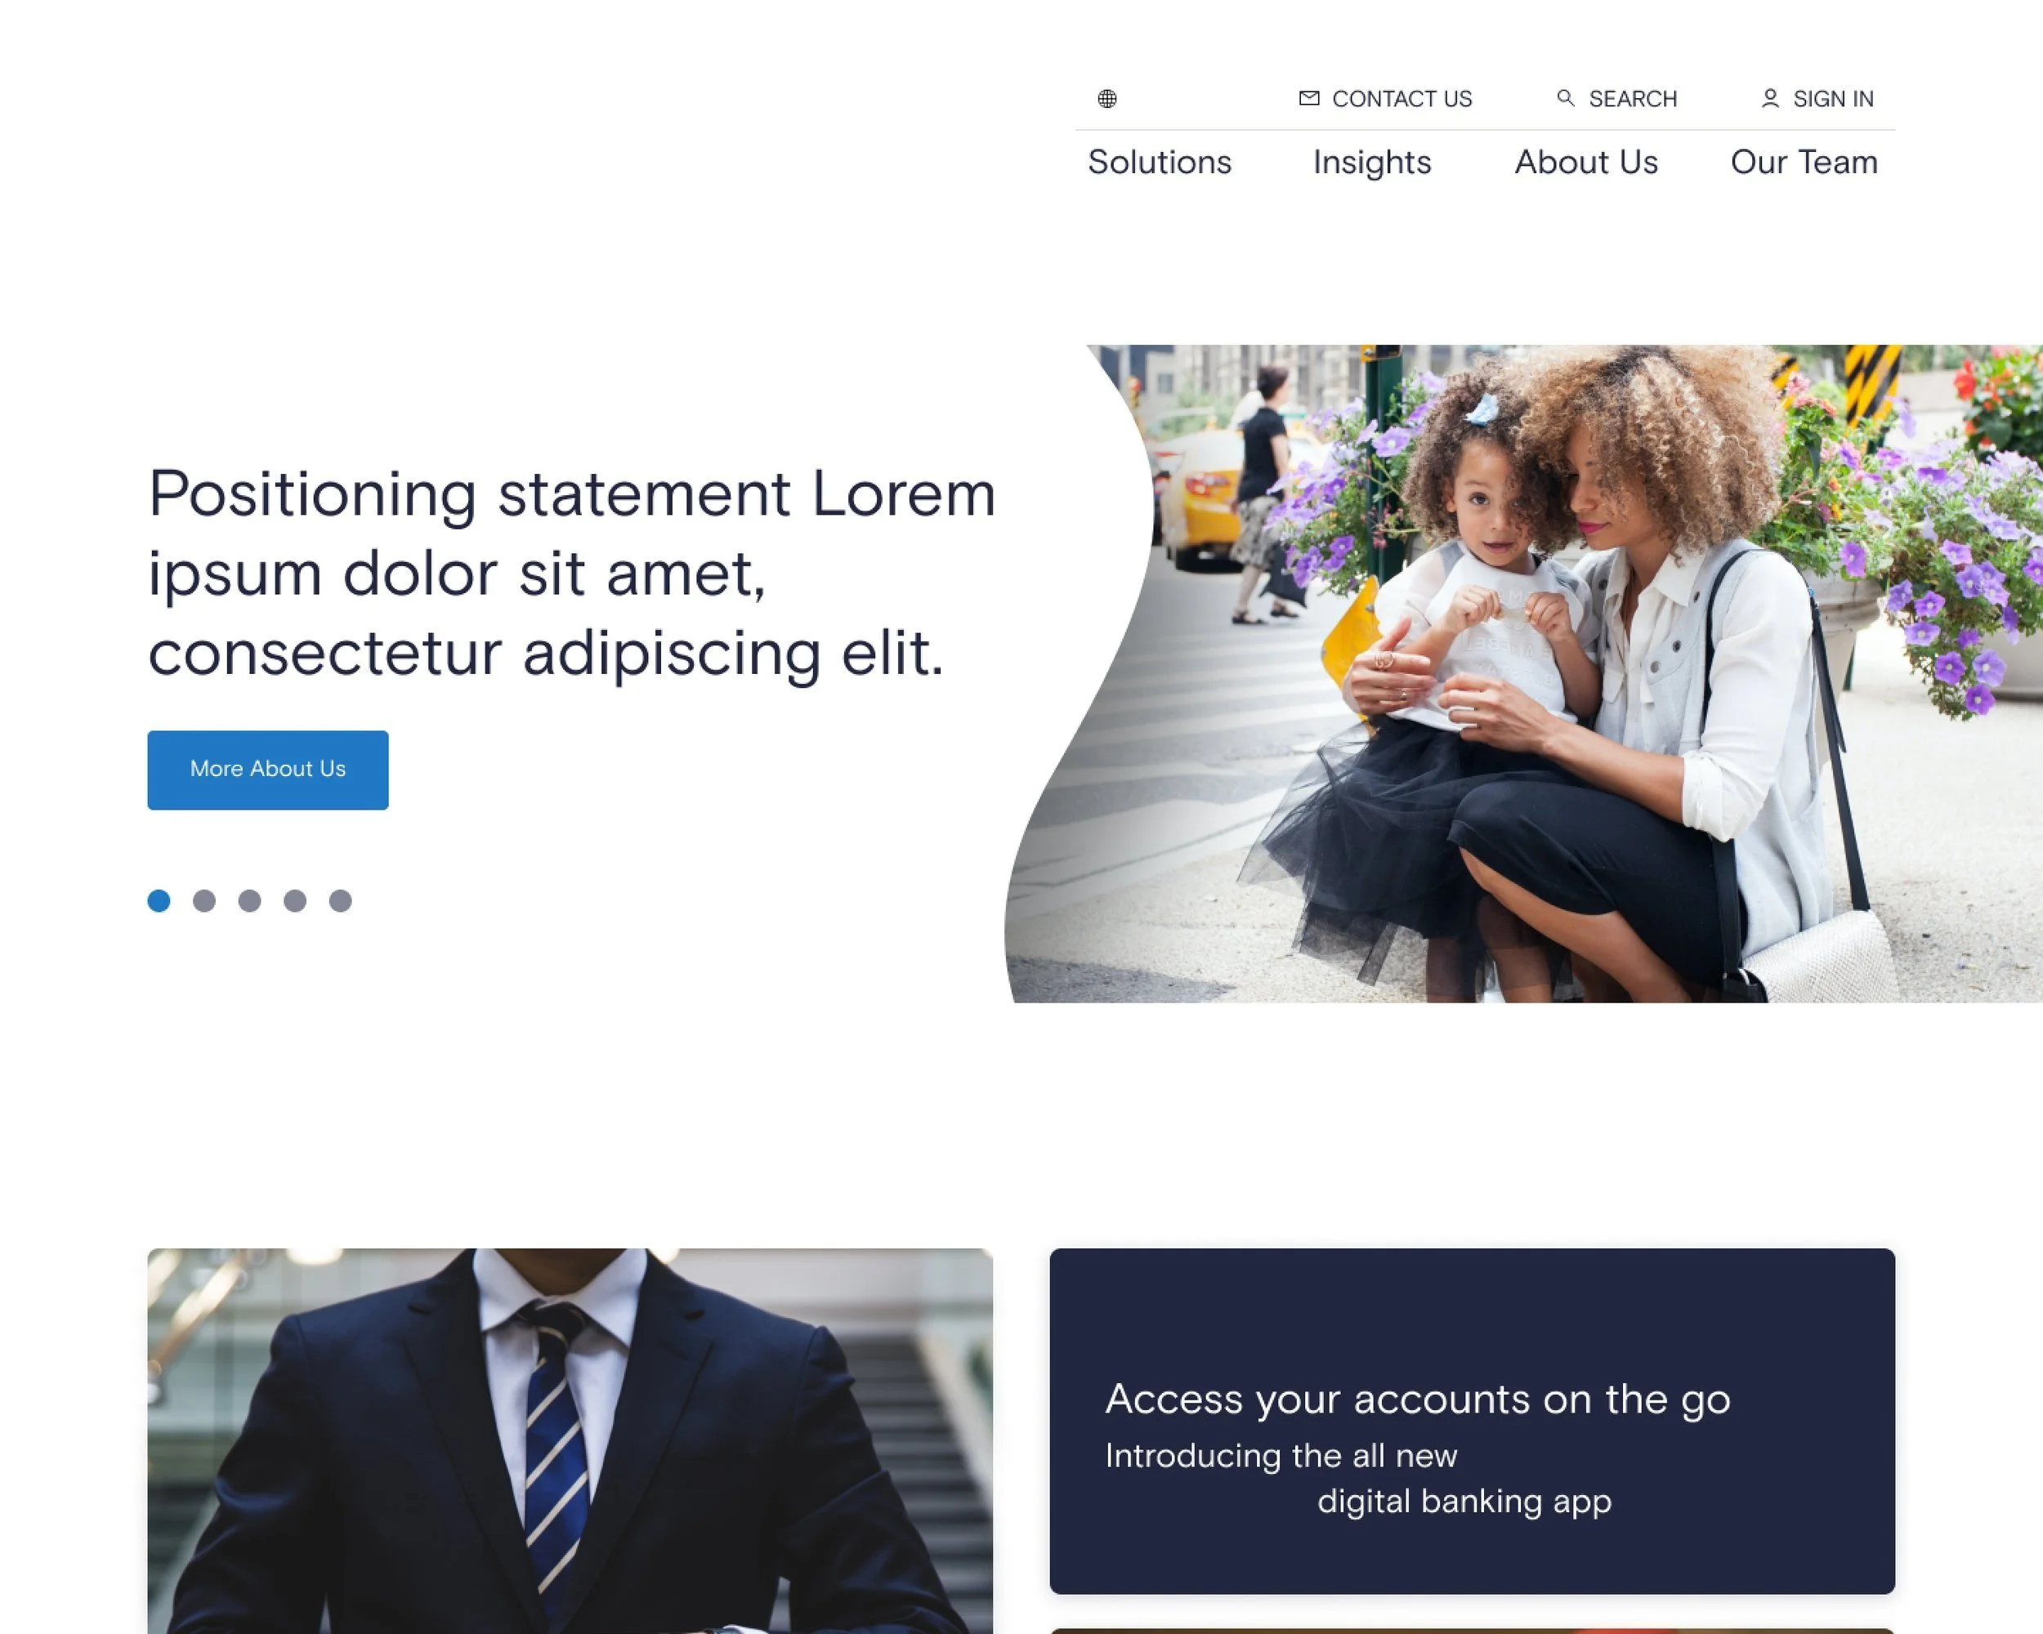Navigate to About Us menu item
Viewport: 2043px width, 1634px height.
pyautogui.click(x=1586, y=162)
